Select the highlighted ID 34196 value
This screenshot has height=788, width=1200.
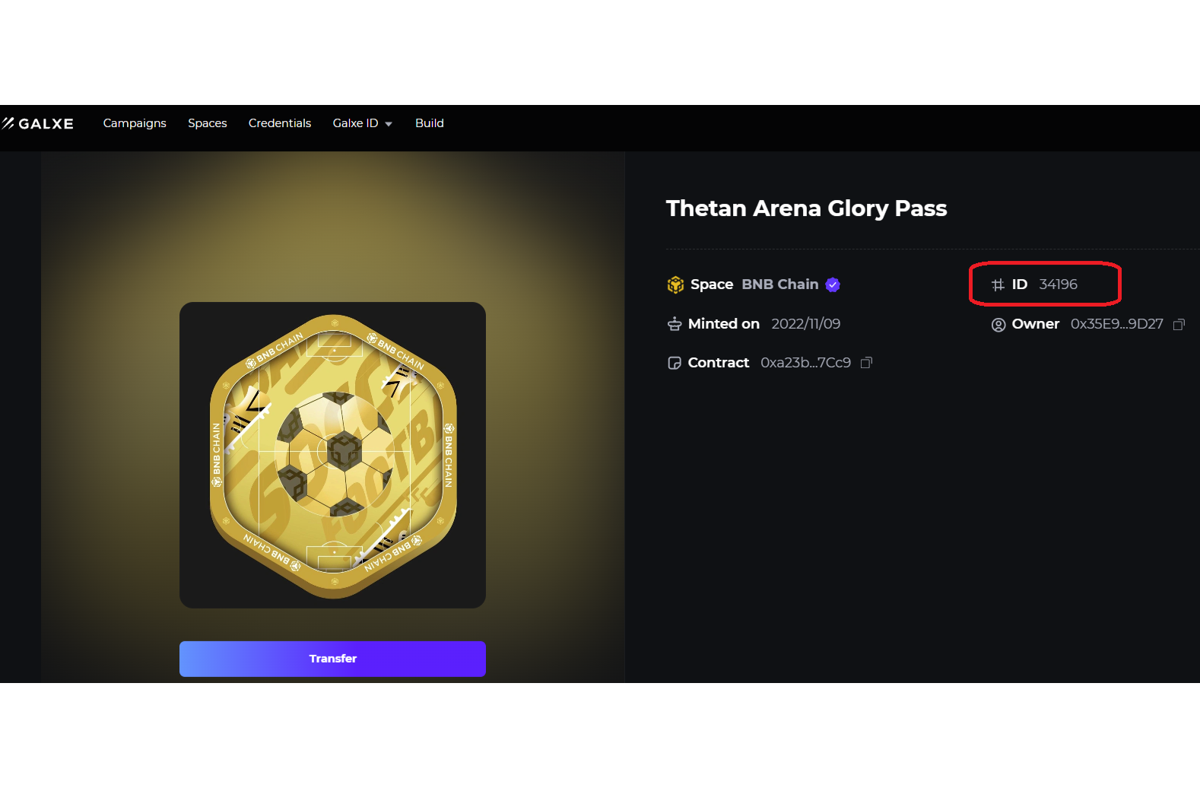[x=1059, y=284]
